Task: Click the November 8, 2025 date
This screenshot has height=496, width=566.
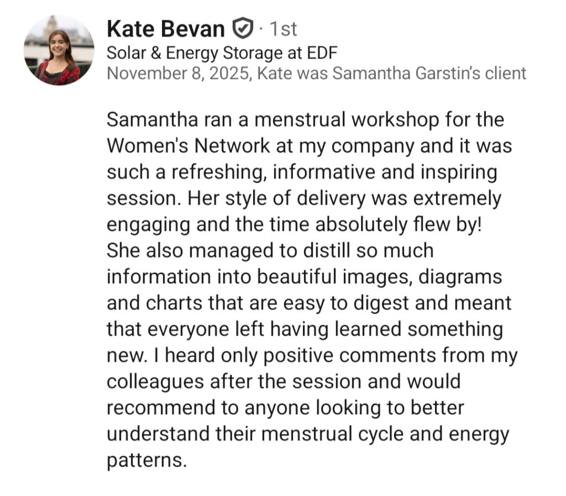Action: [177, 73]
